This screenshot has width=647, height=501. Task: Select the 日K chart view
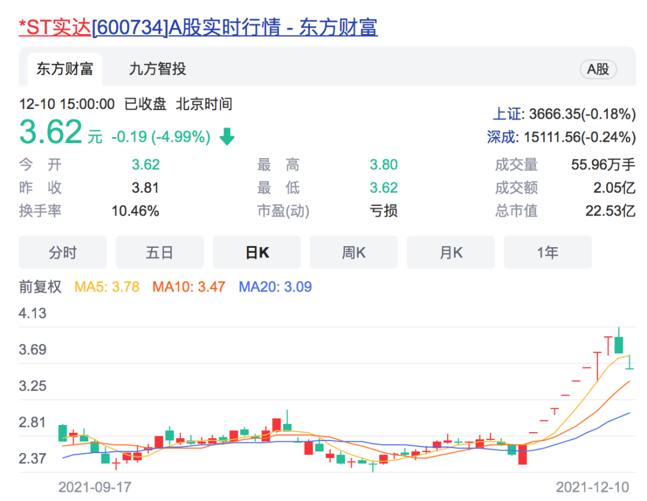coord(256,253)
